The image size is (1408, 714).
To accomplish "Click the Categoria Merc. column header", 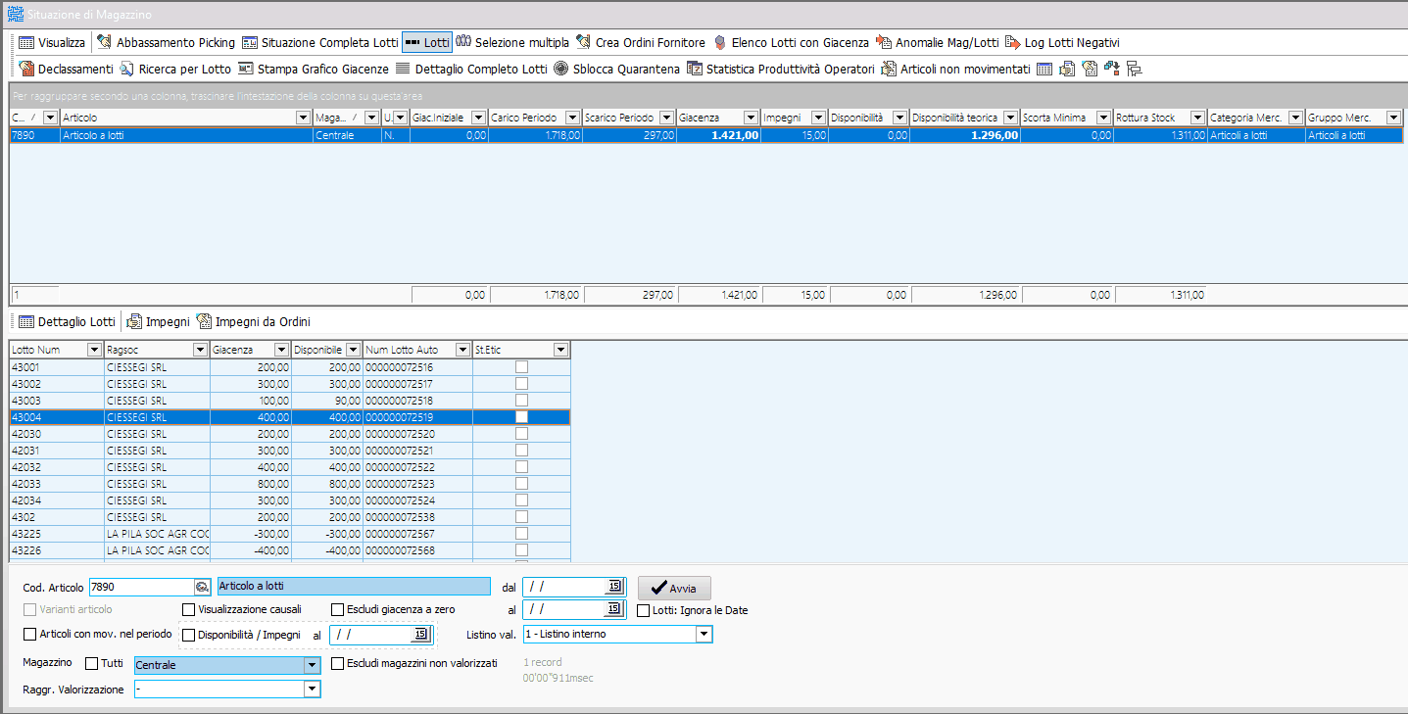I will (1246, 118).
